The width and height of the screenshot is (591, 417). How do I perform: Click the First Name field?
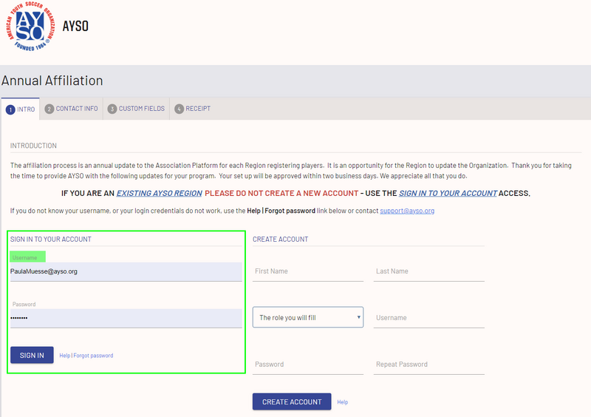tap(307, 271)
